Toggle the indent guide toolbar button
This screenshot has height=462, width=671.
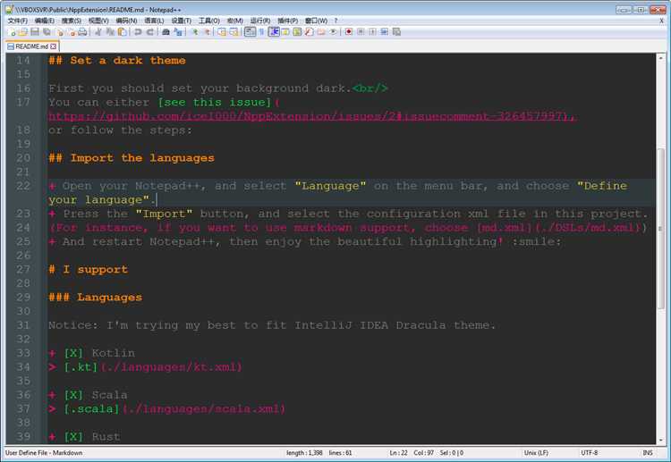pos(274,31)
